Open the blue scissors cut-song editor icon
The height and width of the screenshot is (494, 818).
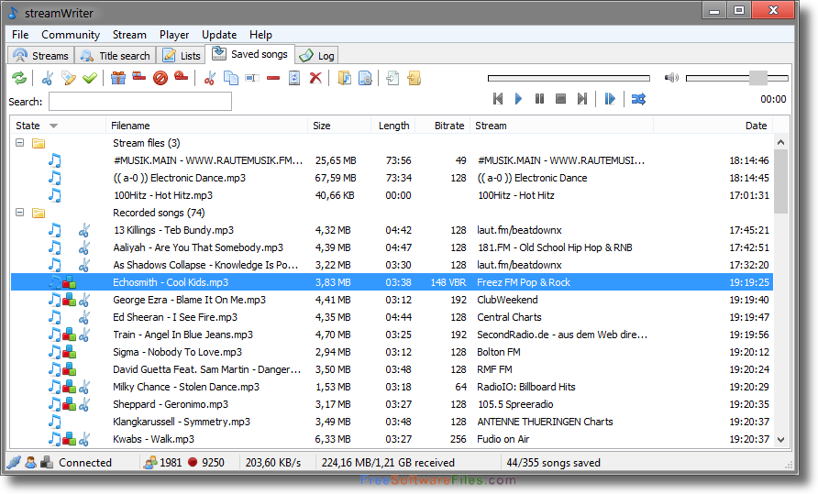(x=48, y=78)
